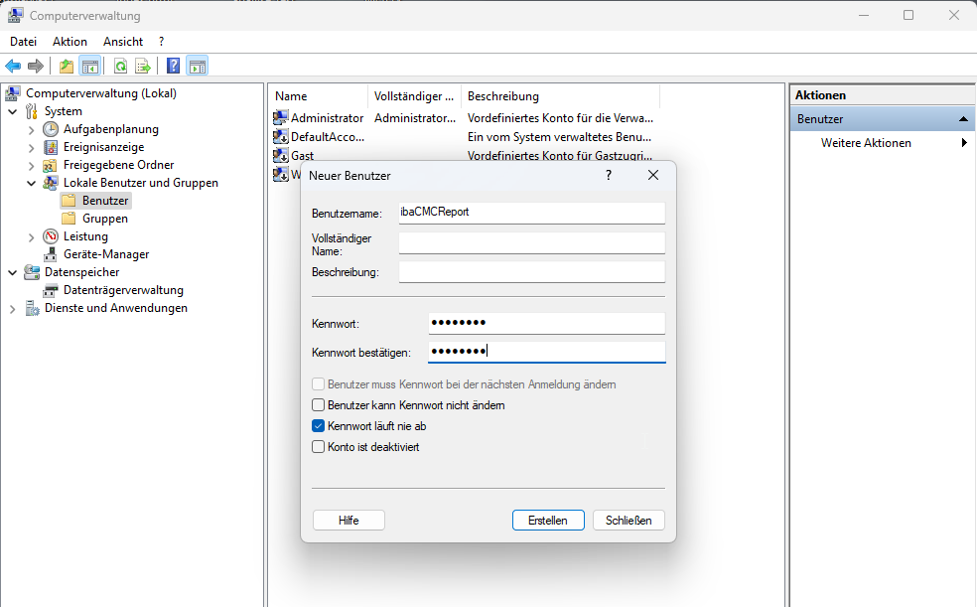Click the Kennwort password field

click(547, 324)
